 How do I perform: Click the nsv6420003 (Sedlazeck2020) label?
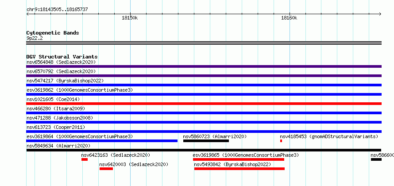(134, 164)
